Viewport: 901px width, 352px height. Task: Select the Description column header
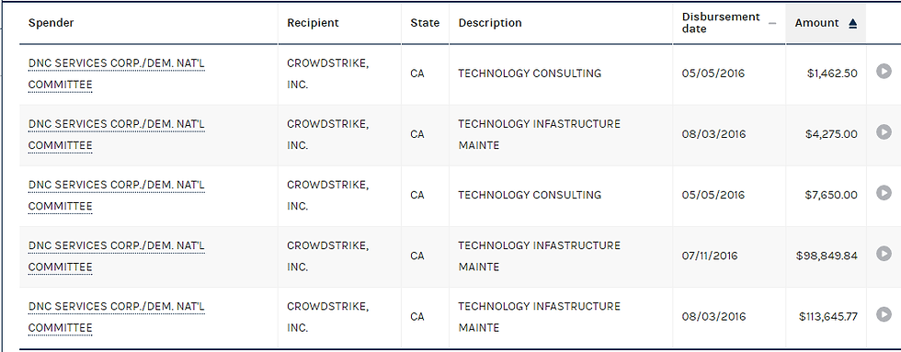(x=490, y=23)
